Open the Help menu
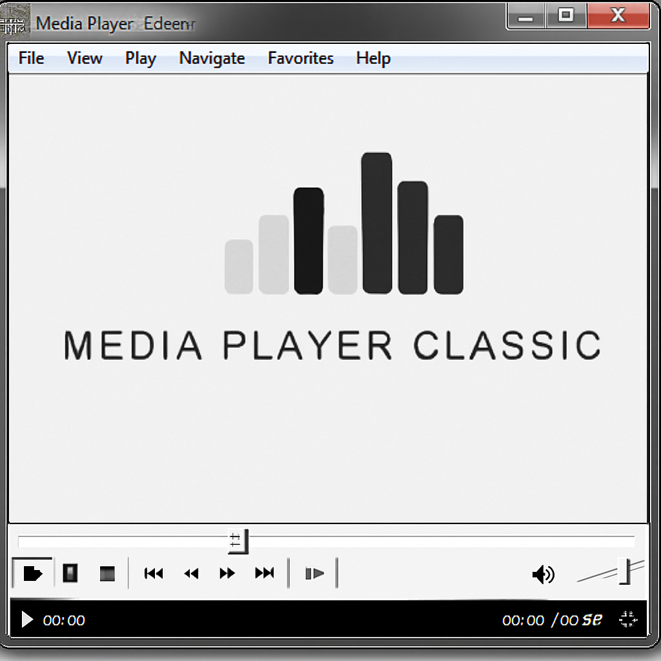 [373, 58]
